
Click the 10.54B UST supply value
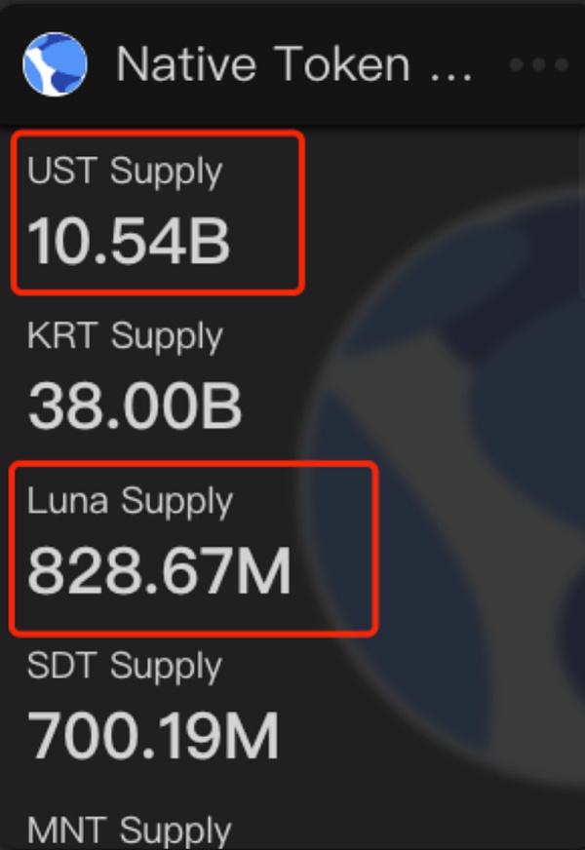(x=129, y=240)
